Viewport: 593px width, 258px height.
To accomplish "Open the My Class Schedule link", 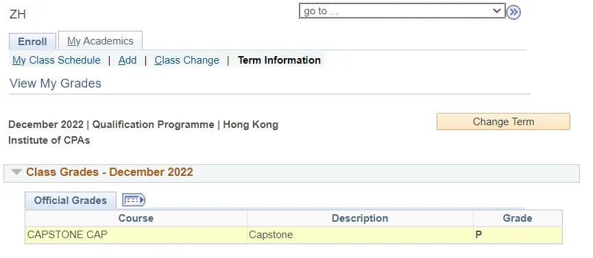I will [x=56, y=60].
